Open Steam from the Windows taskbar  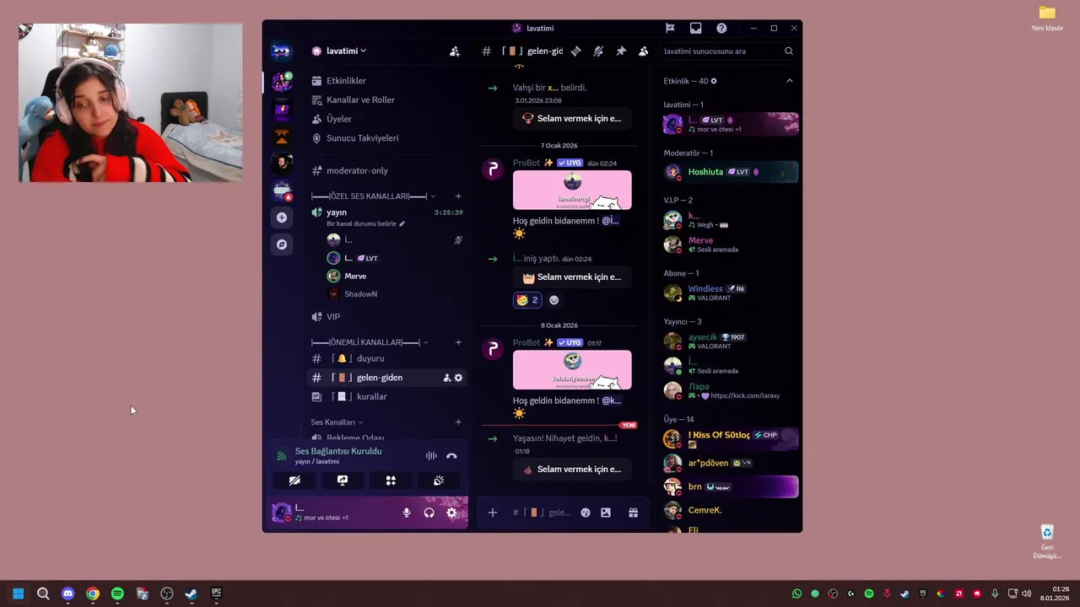192,594
